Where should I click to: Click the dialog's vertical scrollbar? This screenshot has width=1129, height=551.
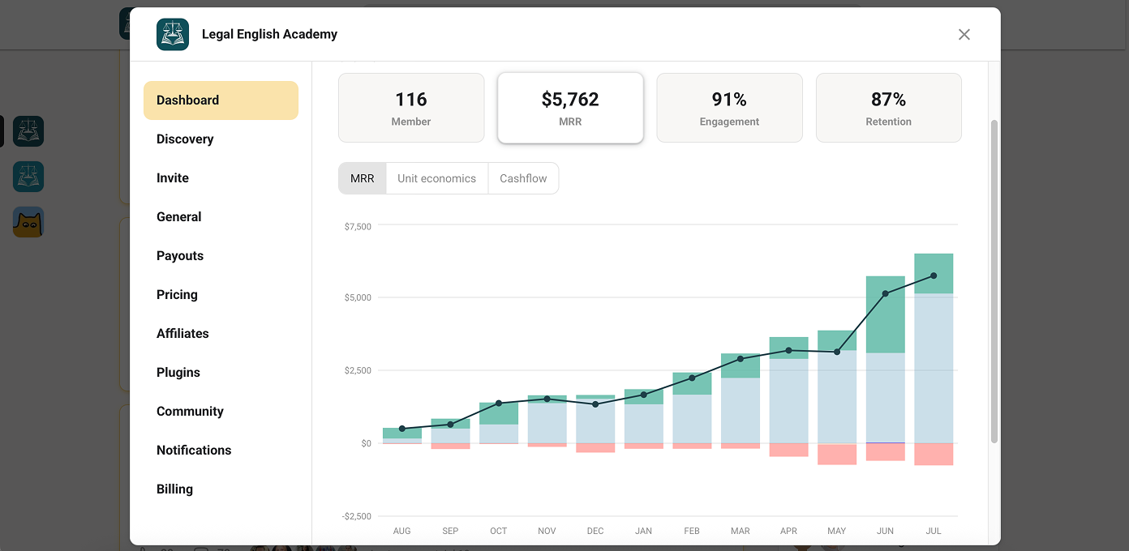(994, 281)
